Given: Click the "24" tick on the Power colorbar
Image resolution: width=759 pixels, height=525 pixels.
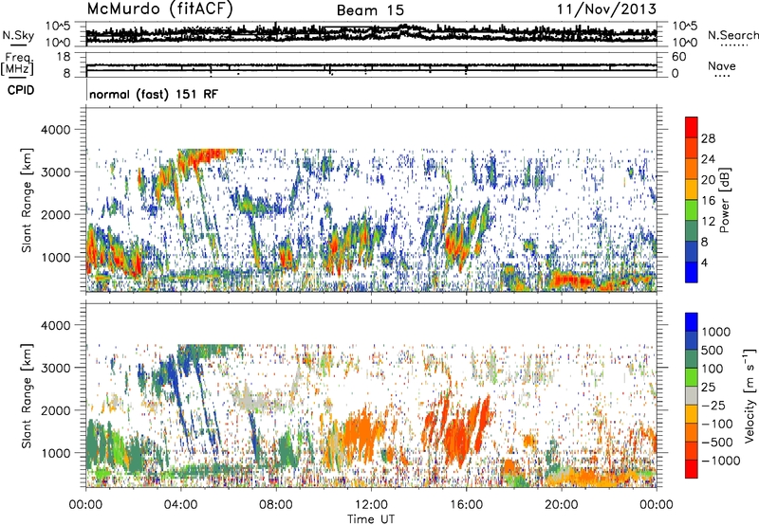Looking at the screenshot, I should pos(708,159).
